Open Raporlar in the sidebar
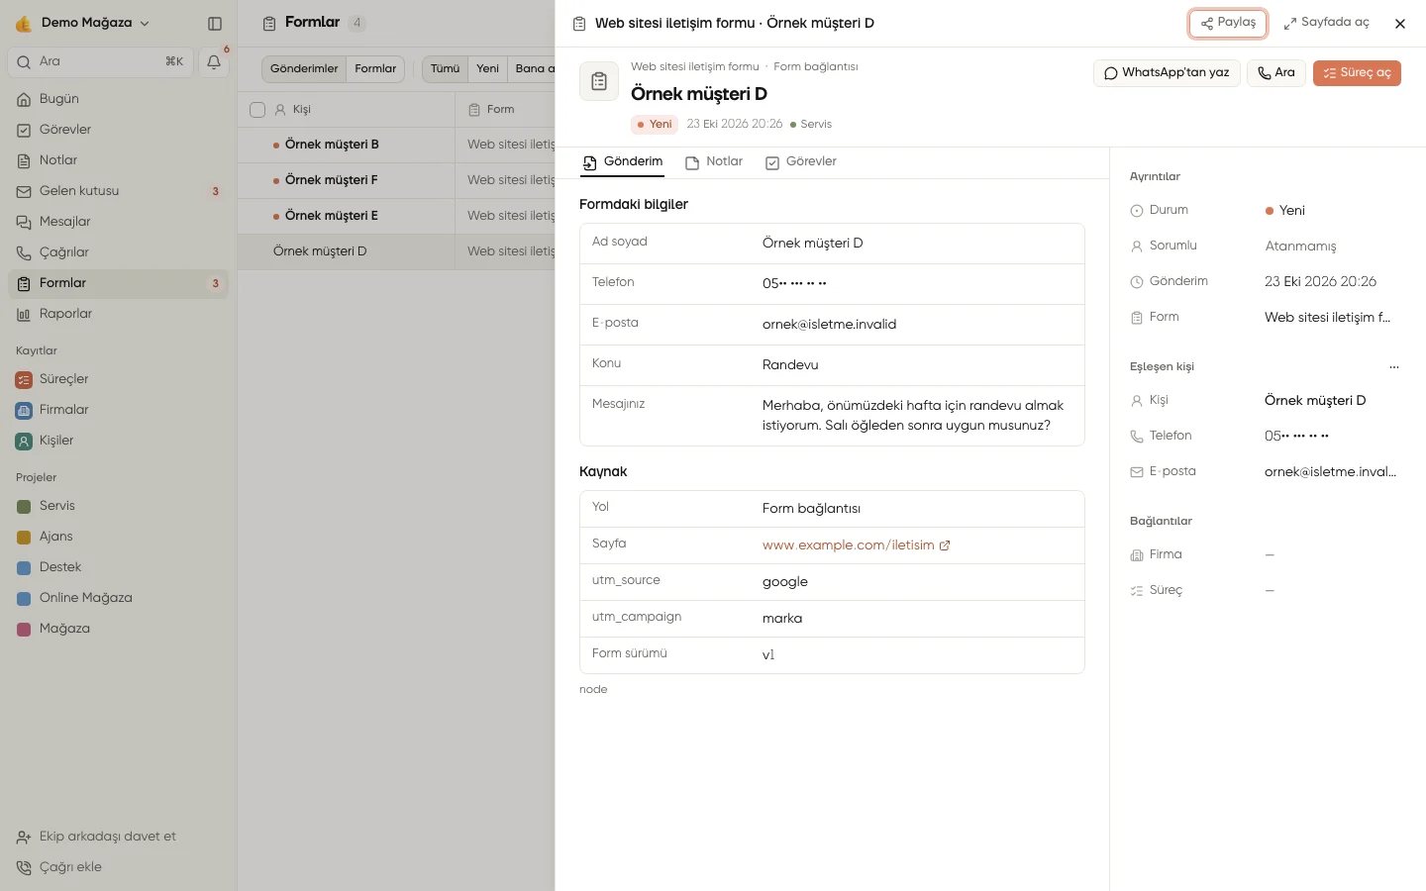This screenshot has width=1426, height=891. 118,314
